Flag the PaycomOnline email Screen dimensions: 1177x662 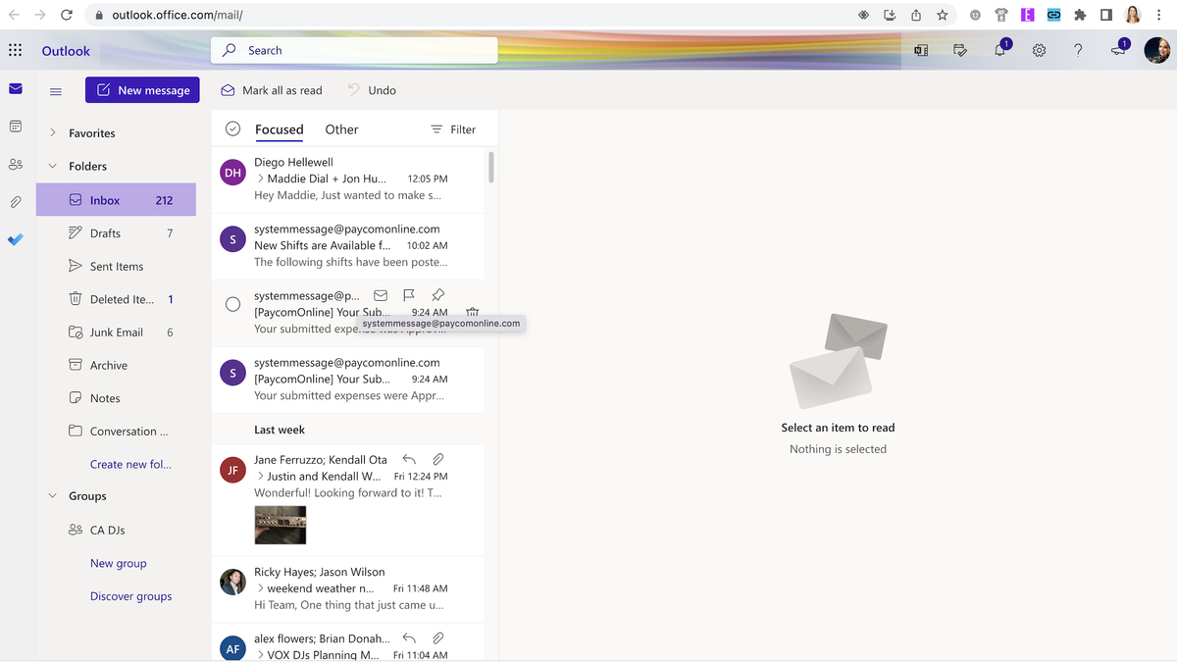[x=409, y=294]
